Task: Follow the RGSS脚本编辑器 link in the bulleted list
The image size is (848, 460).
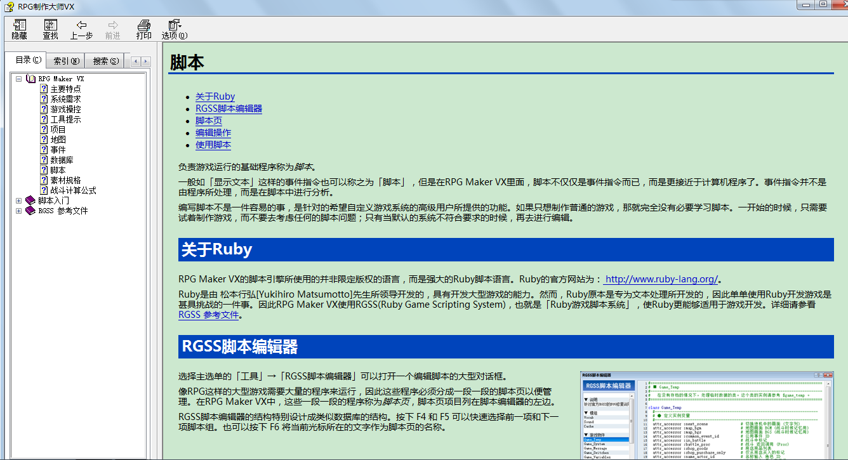Action: tap(229, 108)
